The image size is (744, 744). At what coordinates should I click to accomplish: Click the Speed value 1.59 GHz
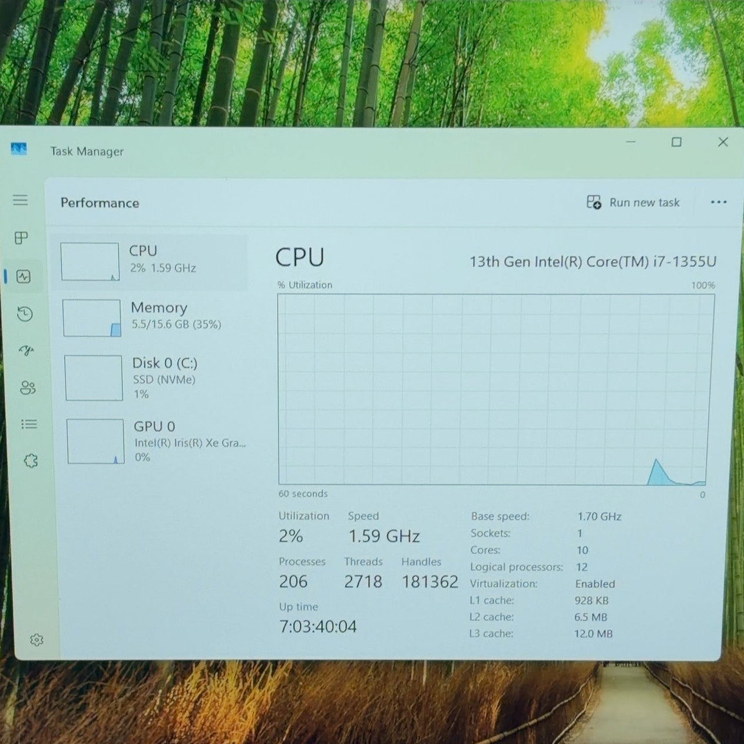coord(384,536)
